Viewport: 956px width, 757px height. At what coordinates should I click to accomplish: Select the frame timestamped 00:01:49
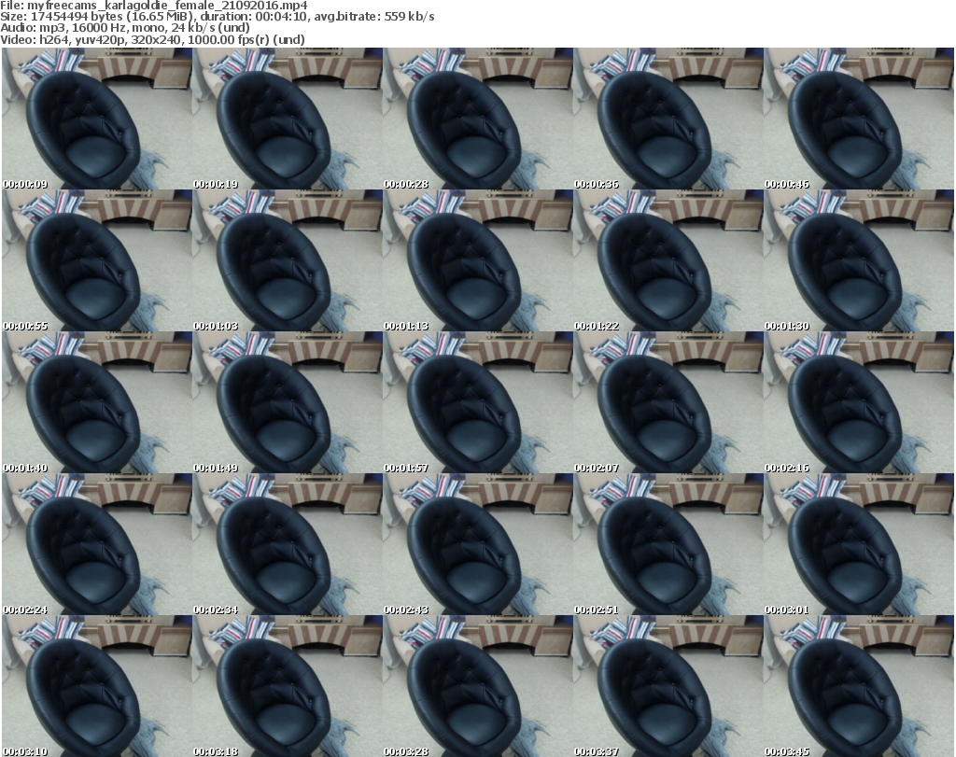(x=288, y=402)
